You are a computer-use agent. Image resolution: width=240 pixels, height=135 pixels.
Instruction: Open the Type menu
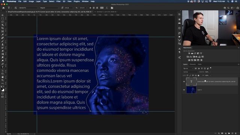45,1
